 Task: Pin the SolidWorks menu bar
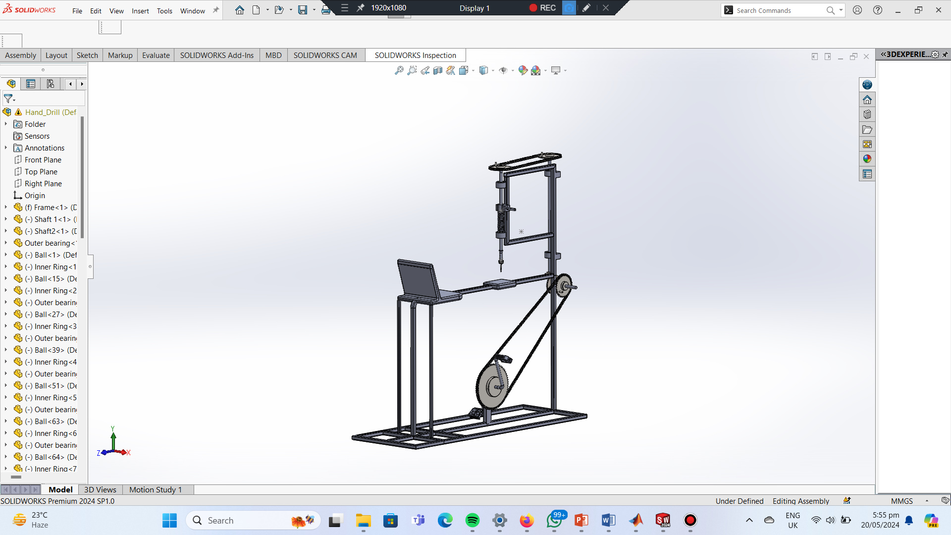pos(216,10)
